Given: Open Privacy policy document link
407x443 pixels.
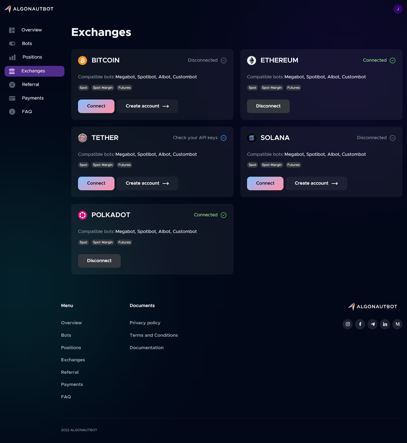Looking at the screenshot, I should coord(145,323).
